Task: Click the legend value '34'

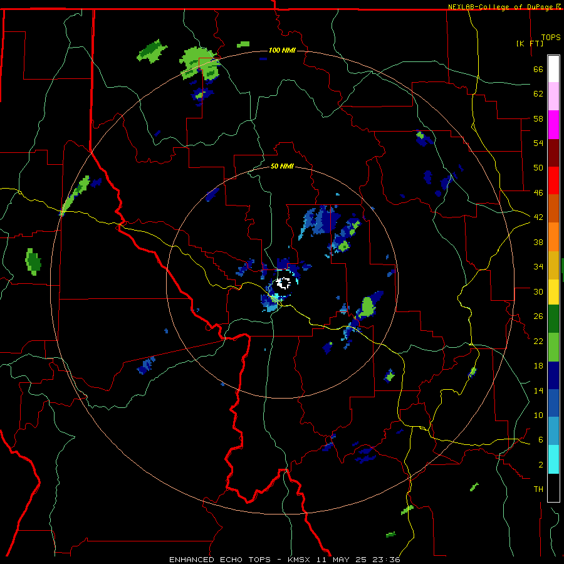Action: pos(538,267)
